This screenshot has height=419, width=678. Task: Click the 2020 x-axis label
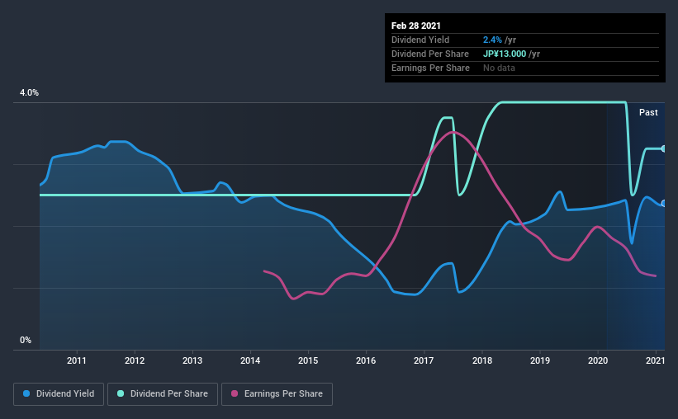[x=598, y=360]
